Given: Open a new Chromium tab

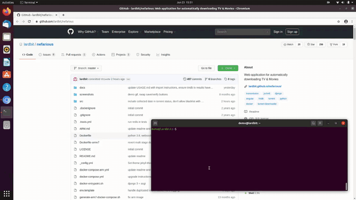Looking at the screenshot, I should 63,15.
